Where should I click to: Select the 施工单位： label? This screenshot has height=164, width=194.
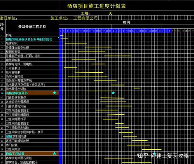tap(59, 18)
